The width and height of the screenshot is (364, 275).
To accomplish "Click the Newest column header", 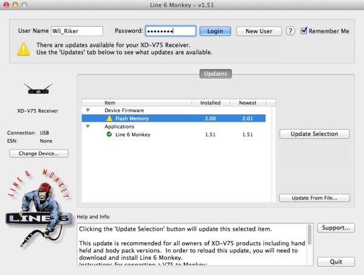I will point(248,103).
